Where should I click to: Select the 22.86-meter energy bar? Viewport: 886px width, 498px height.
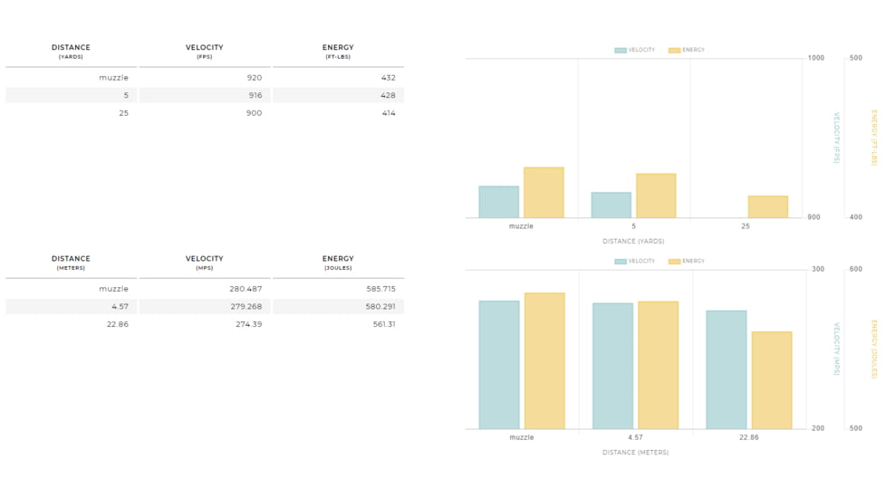(771, 380)
